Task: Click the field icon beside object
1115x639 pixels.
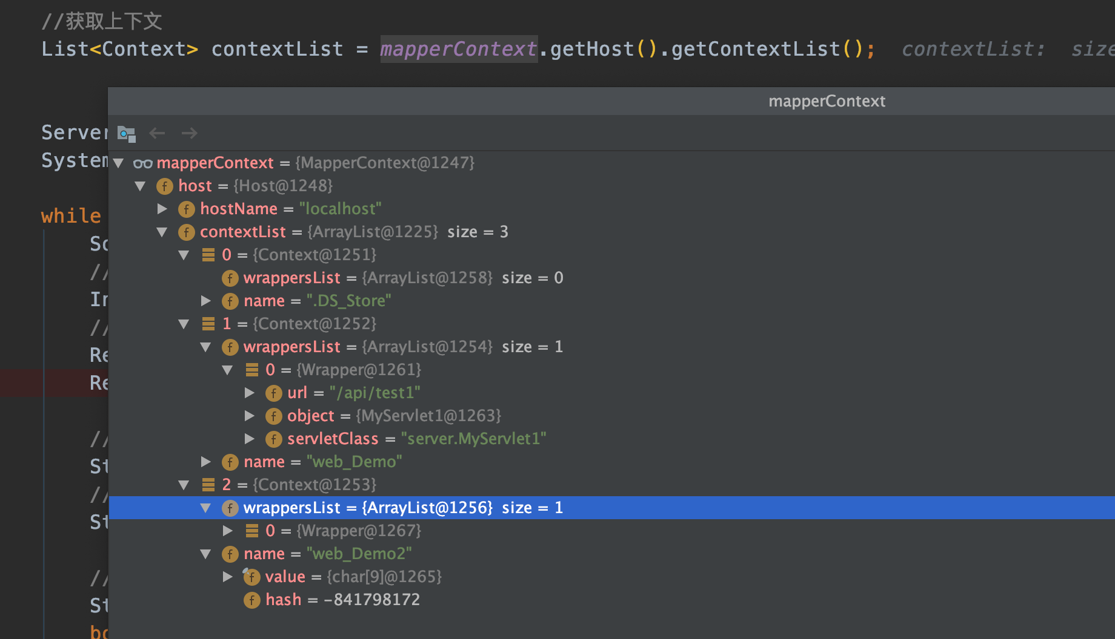Action: (x=274, y=416)
